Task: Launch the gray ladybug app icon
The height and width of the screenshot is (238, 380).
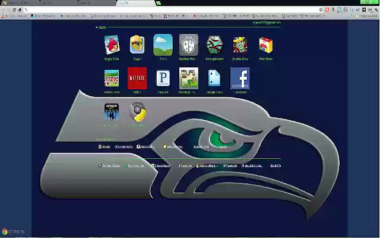Action: [x=189, y=45]
